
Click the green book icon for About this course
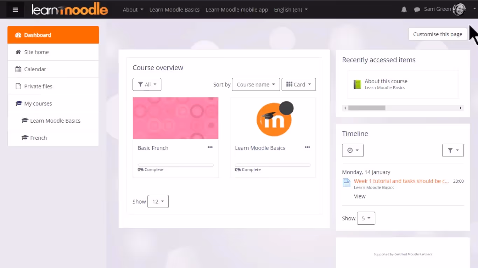[x=357, y=84]
